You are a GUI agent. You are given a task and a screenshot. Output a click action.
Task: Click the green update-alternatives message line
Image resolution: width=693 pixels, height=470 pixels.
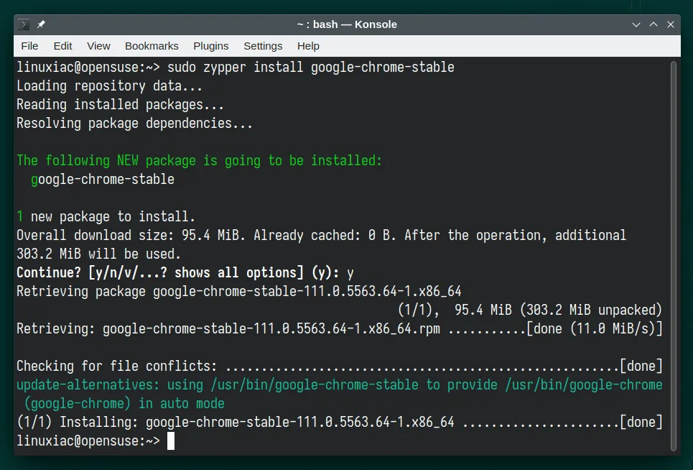click(339, 385)
